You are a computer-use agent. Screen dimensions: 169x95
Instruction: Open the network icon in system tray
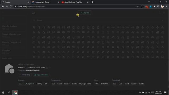point(146,93)
